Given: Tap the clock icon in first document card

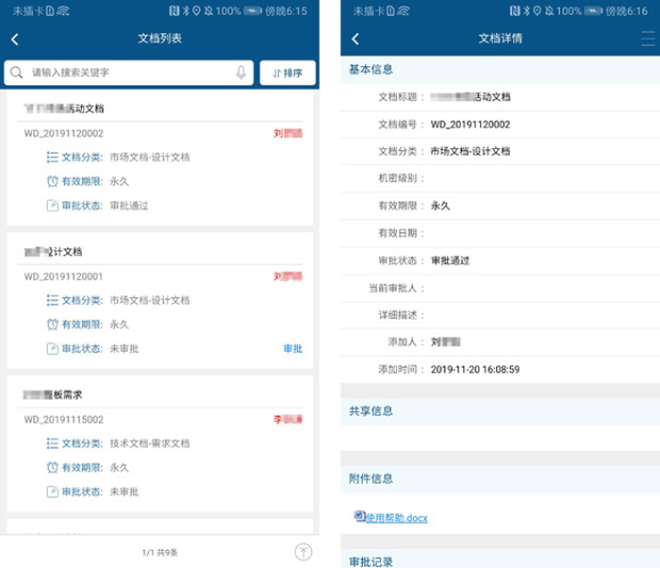Looking at the screenshot, I should (53, 181).
